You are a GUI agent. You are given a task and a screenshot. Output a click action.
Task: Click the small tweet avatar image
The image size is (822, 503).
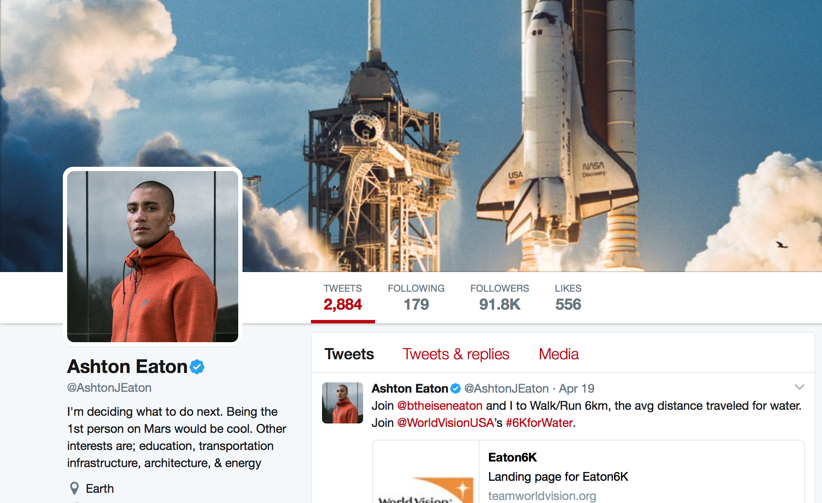[343, 403]
